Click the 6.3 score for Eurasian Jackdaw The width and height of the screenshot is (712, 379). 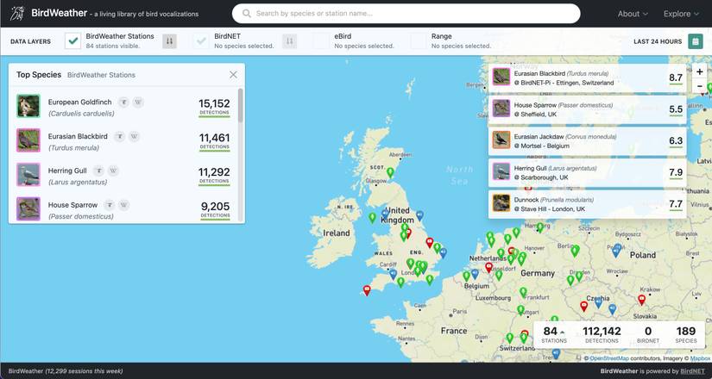click(676, 141)
